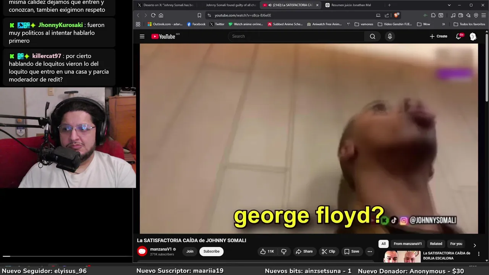Open Brave wallet toolbar icon
This screenshot has width=489, height=275.
click(461, 15)
